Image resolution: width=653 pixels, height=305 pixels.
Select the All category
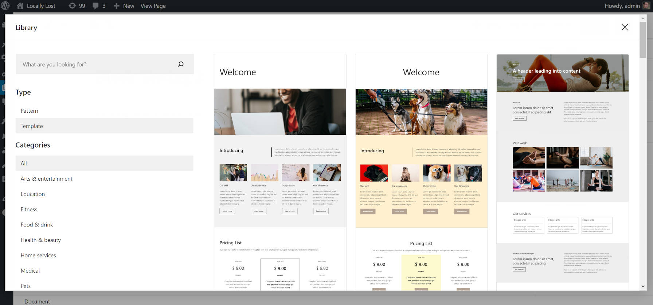(x=104, y=163)
